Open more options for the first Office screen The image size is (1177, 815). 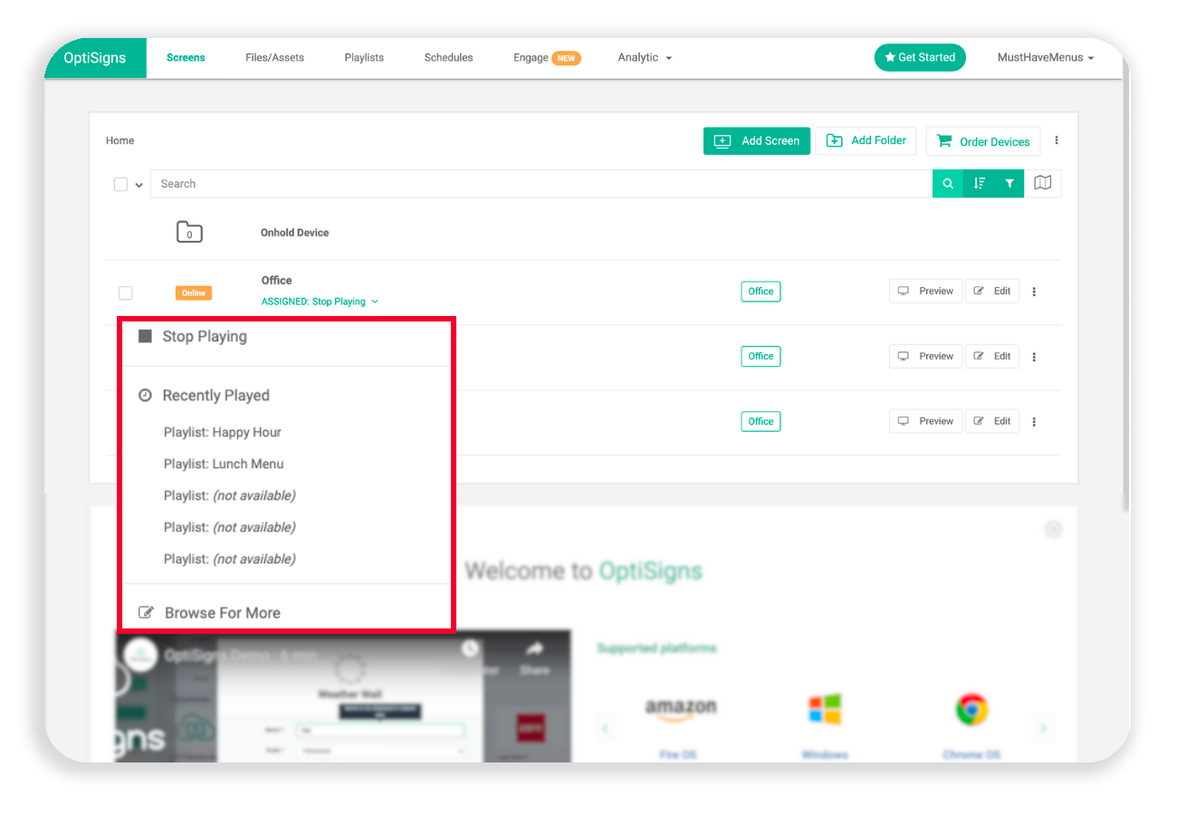coord(1034,292)
